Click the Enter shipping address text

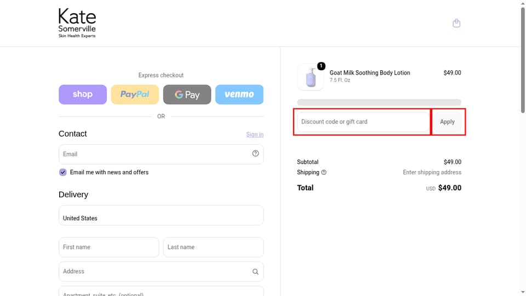(x=432, y=172)
